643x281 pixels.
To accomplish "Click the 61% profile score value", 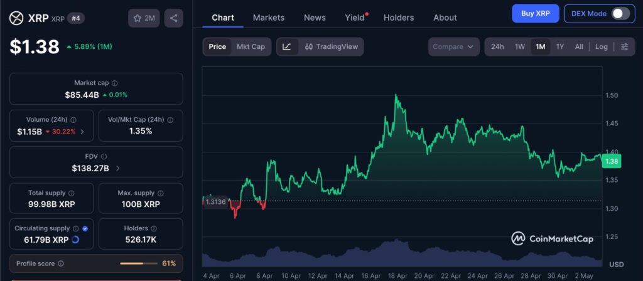I will 169,263.
